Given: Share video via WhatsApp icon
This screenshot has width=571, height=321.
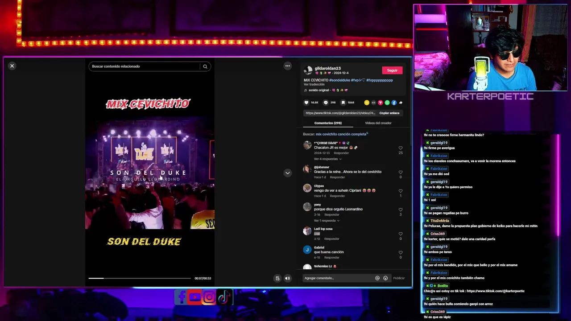Looking at the screenshot, I should point(387,103).
